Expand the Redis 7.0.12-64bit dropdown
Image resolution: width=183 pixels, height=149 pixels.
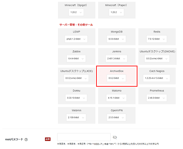pos(157,39)
